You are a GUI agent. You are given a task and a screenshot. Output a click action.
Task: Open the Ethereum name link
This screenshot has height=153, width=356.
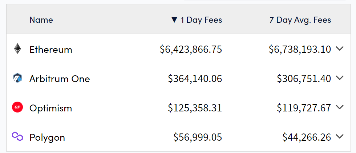(51, 50)
